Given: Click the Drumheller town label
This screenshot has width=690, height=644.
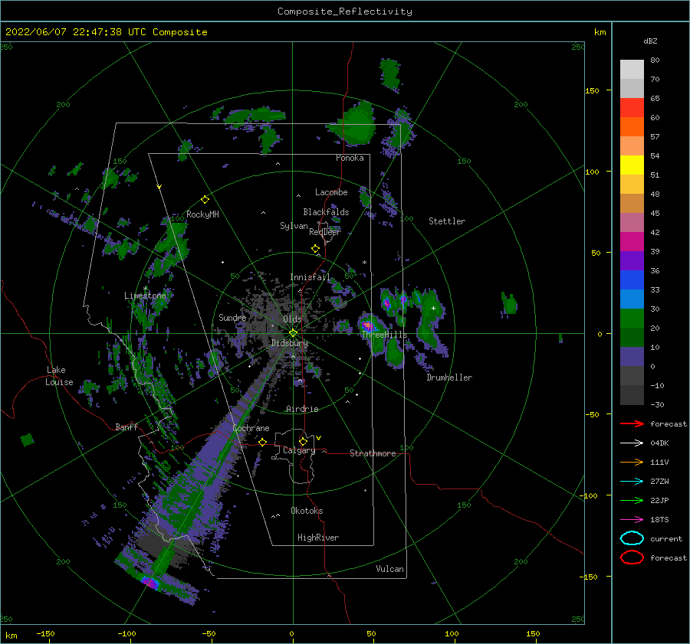Looking at the screenshot, I should coord(449,378).
